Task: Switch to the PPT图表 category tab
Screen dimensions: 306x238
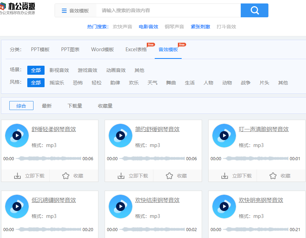Action: [x=70, y=49]
